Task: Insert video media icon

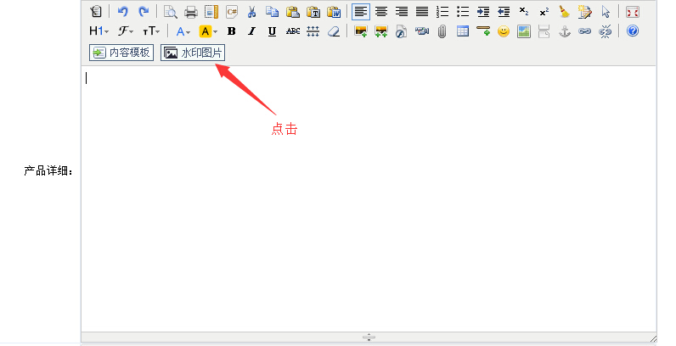Action: 421,31
